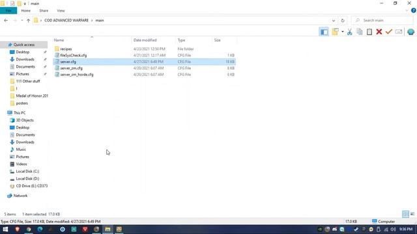Screen dimensions: 417x234
Task: Open the quick access toolbar customize dropdown
Action: click(25, 4)
